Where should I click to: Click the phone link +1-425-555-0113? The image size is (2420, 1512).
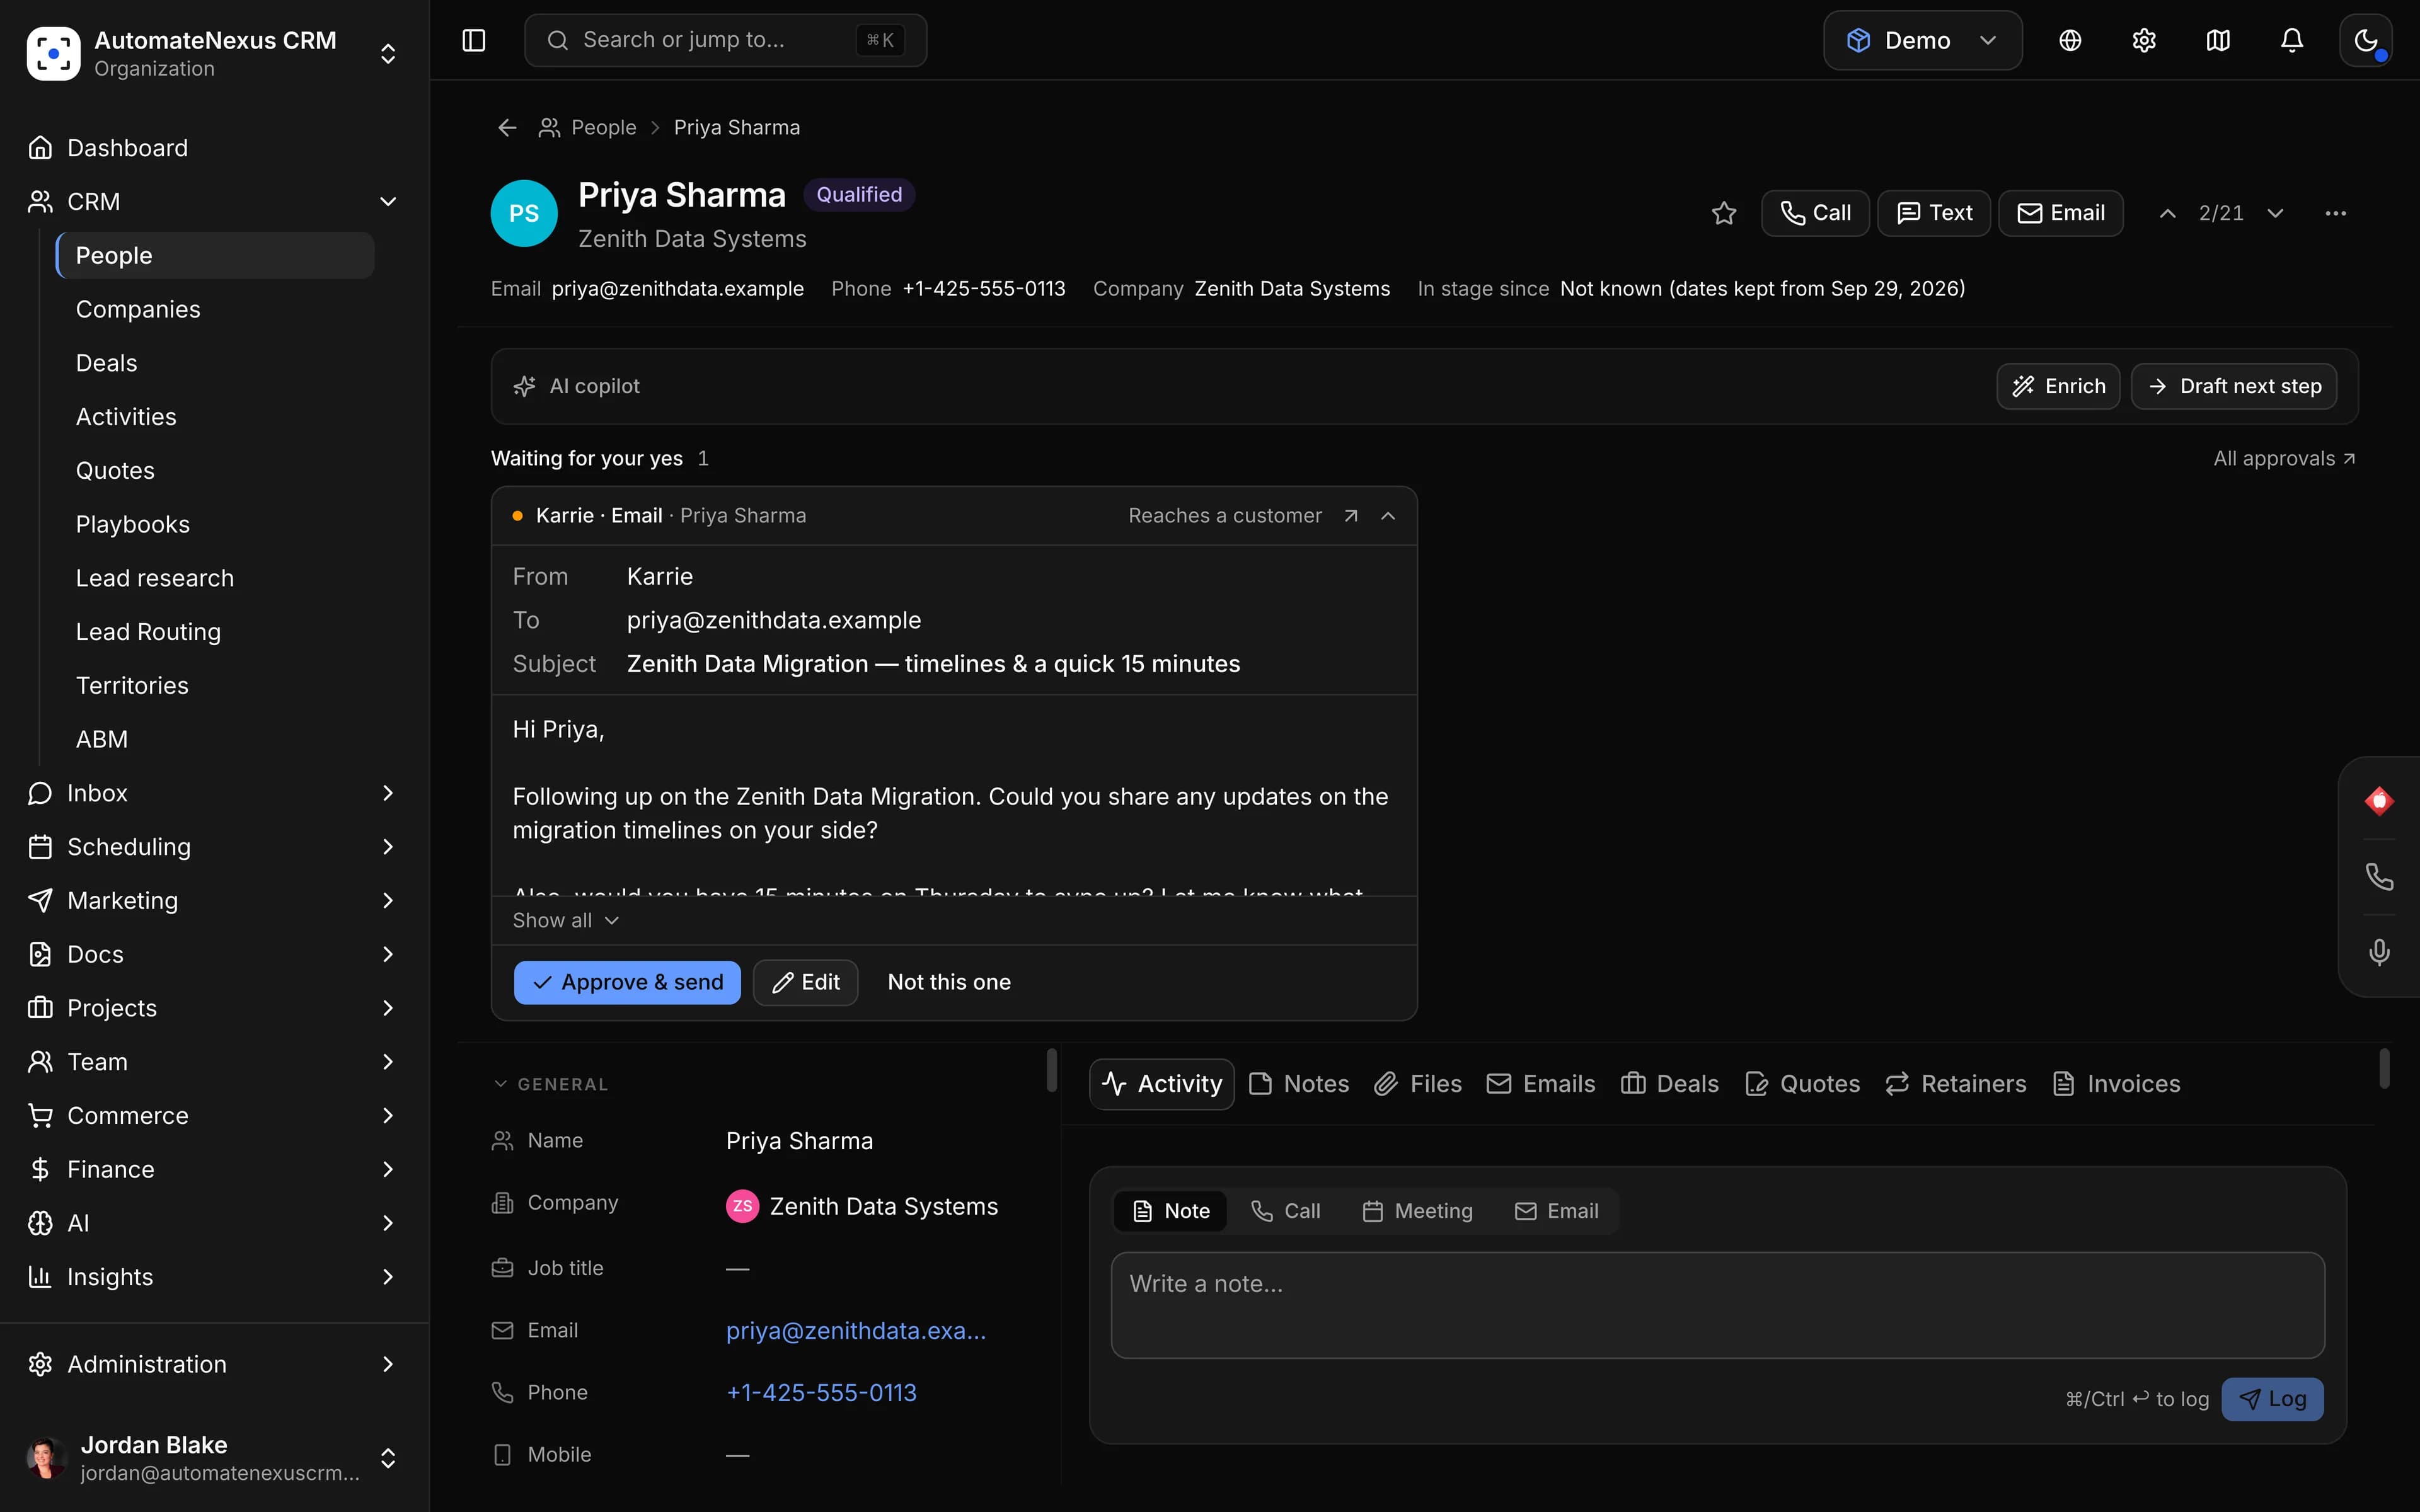click(x=821, y=1393)
